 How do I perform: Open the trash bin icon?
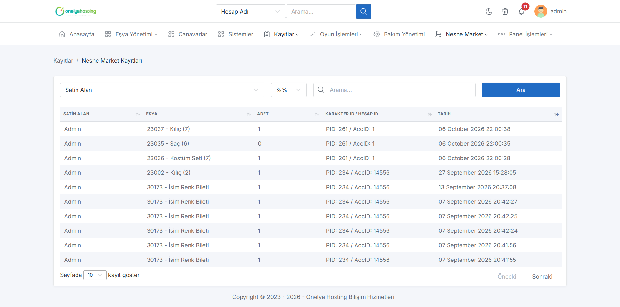pos(505,11)
